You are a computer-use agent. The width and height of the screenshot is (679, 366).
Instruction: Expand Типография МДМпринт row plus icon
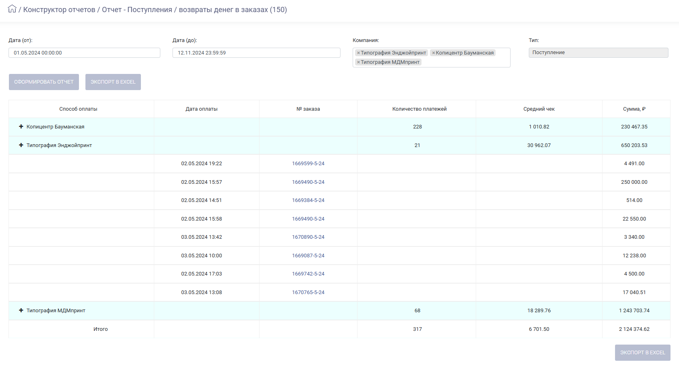point(21,310)
